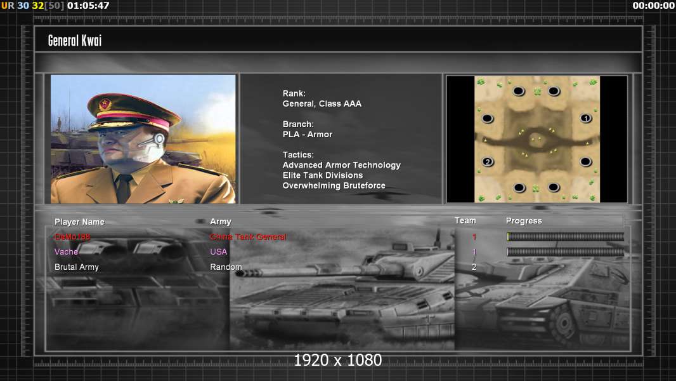Screen dimensions: 676x381
Task: Click the "Army" column header
Action: point(221,222)
